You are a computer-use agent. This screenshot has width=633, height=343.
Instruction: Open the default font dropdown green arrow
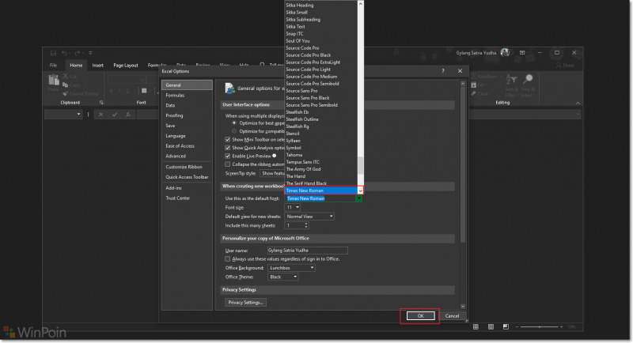point(358,198)
